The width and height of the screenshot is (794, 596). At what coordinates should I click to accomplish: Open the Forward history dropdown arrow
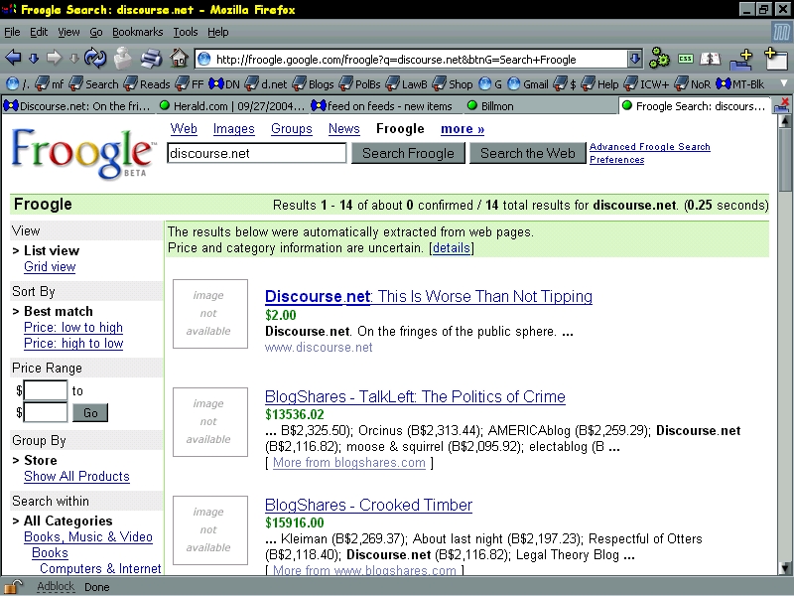click(x=73, y=59)
